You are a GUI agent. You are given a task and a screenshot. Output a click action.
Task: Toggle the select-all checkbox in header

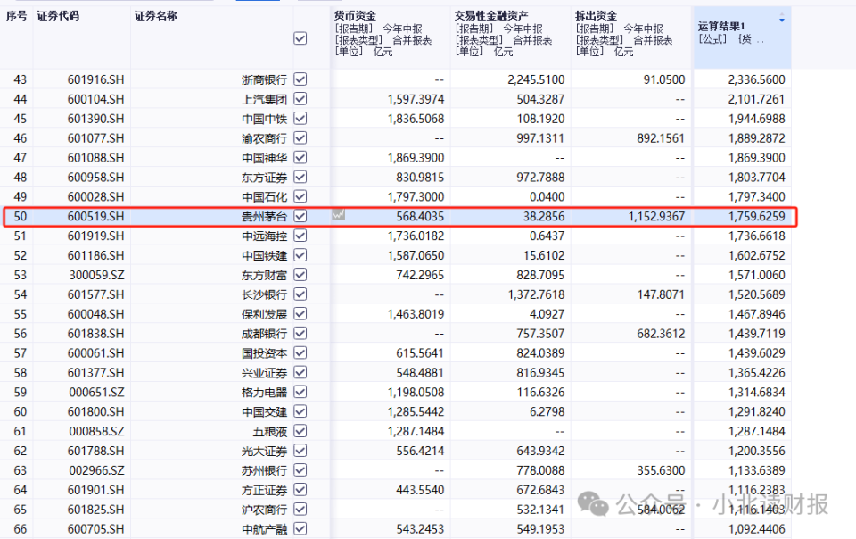(x=300, y=38)
